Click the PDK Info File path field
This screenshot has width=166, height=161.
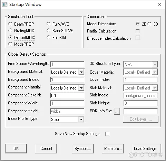[140, 111]
